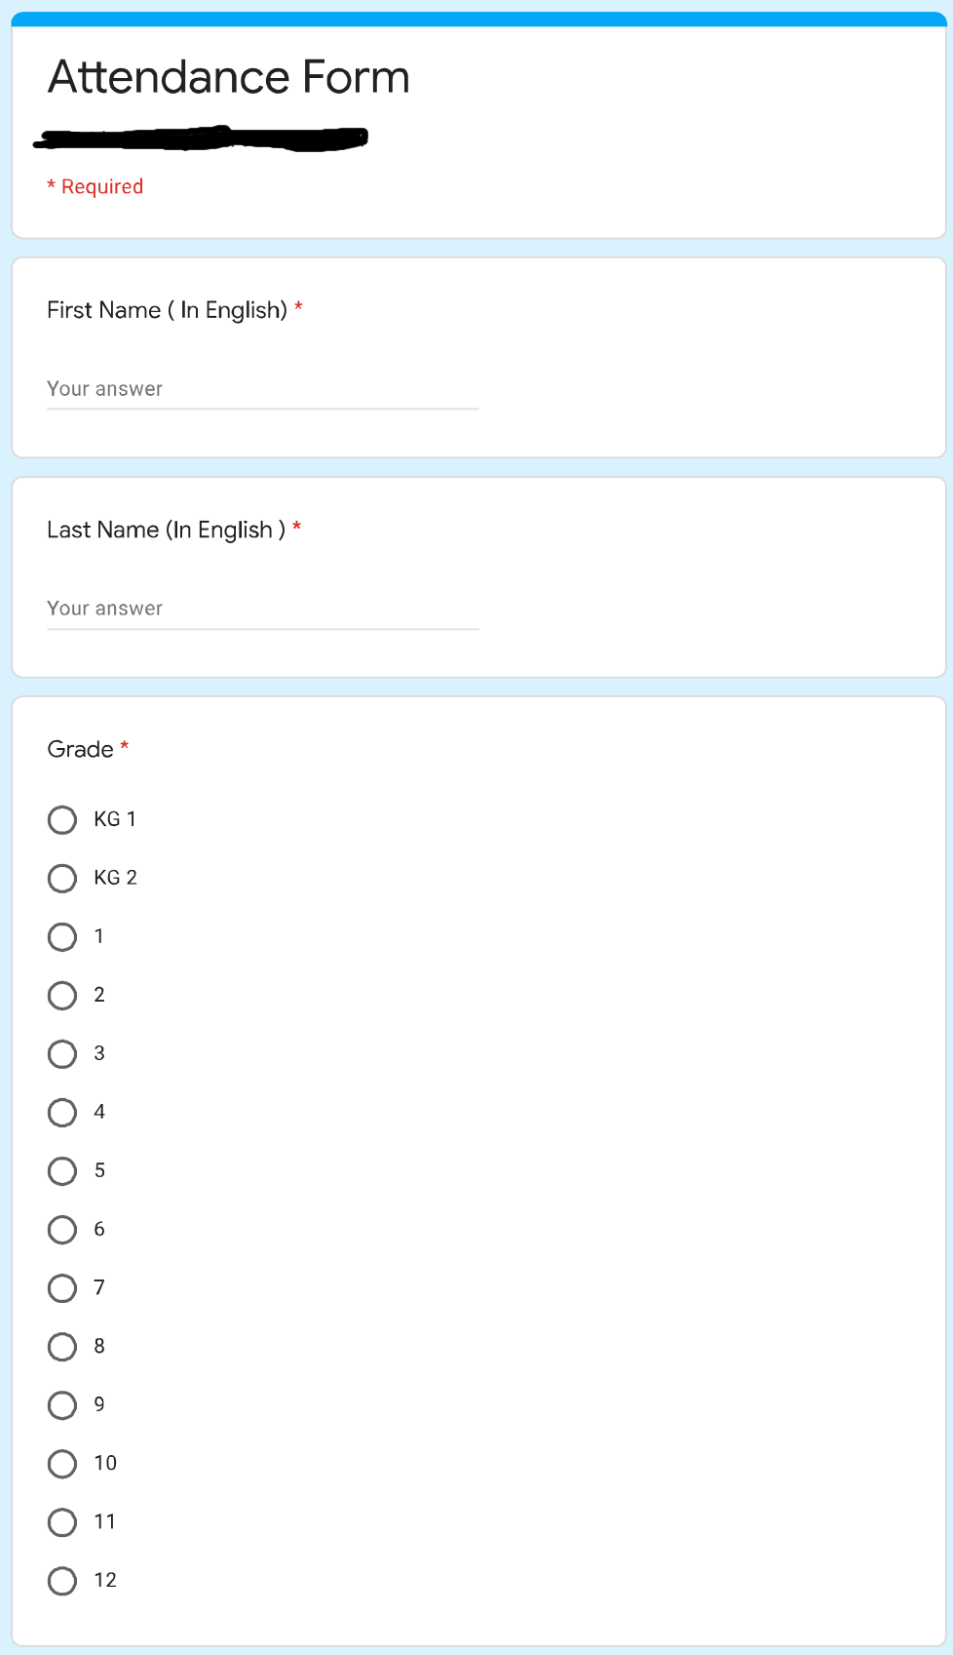Viewport: 953px width, 1655px height.
Task: Select grade 9 radio button
Action: pyautogui.click(x=62, y=1404)
